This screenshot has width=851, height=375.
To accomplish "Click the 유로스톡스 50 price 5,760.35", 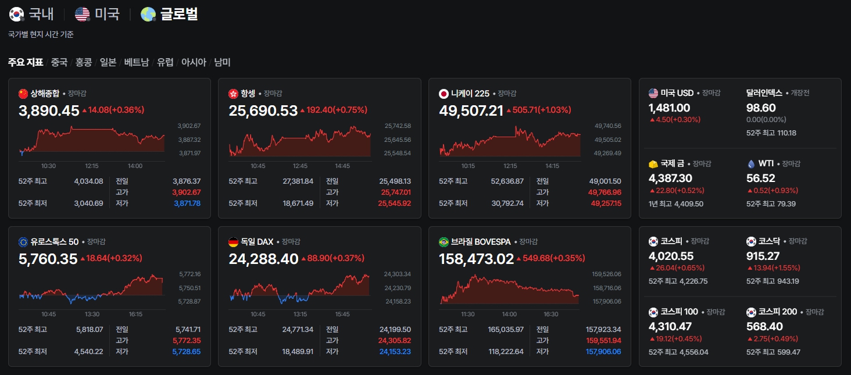I will (48, 259).
